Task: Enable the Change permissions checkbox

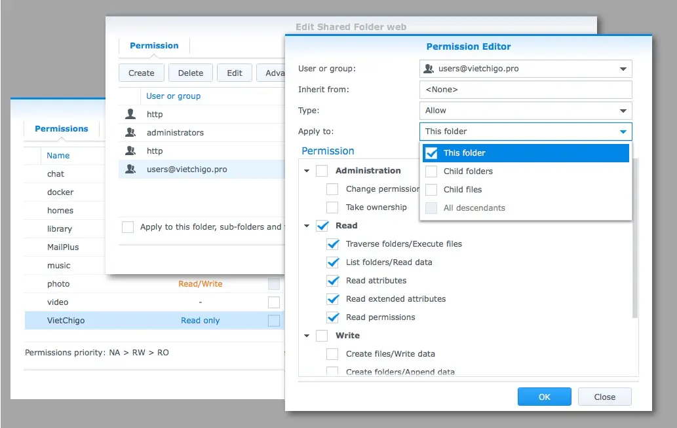Action: tap(332, 189)
